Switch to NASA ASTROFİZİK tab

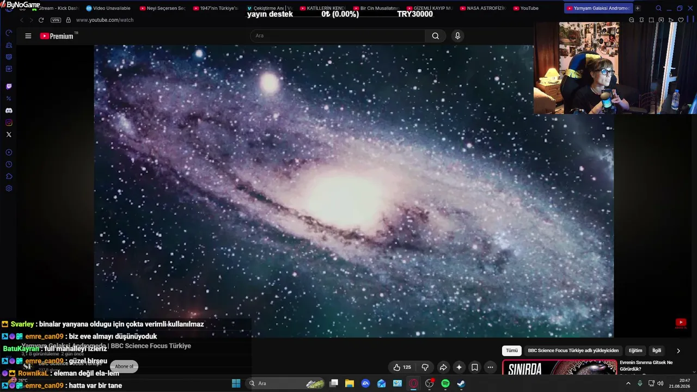482,8
